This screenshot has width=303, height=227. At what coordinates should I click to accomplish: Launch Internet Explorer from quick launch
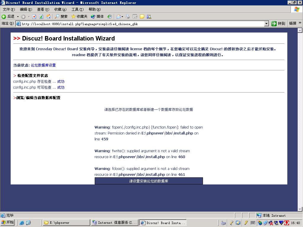(22, 223)
